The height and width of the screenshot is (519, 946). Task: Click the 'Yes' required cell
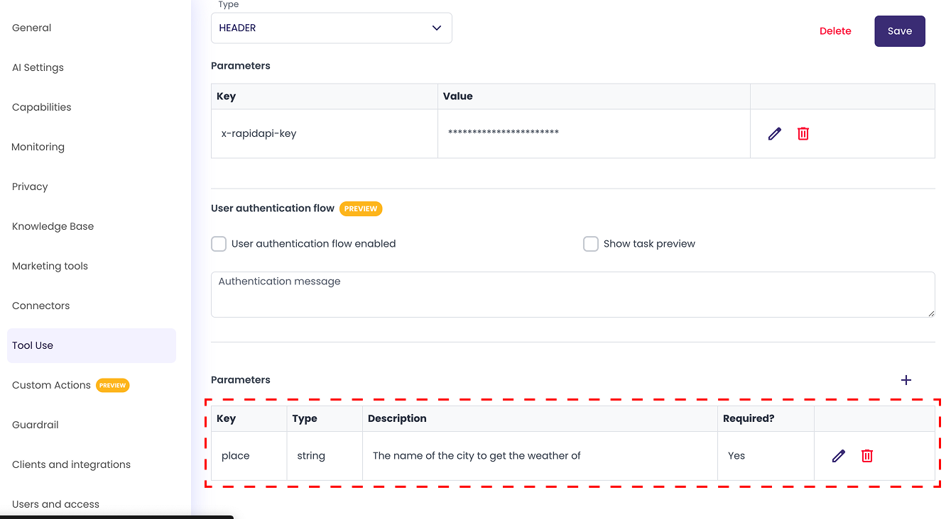coord(766,456)
